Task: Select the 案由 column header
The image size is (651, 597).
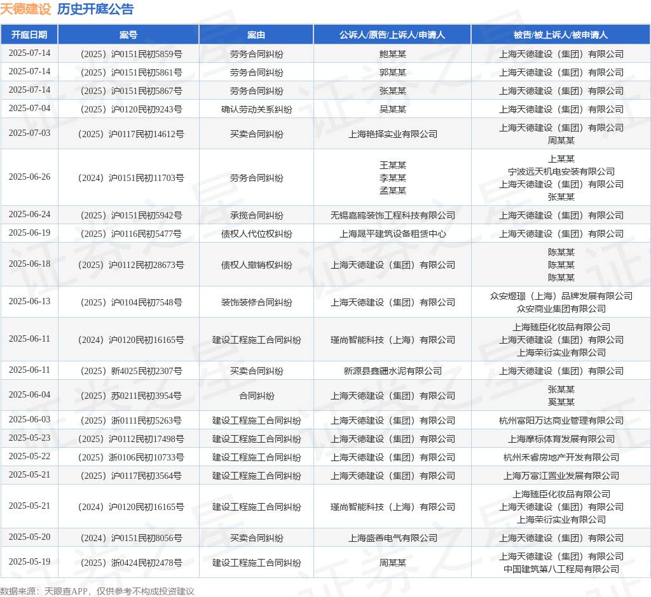Action: (256, 34)
